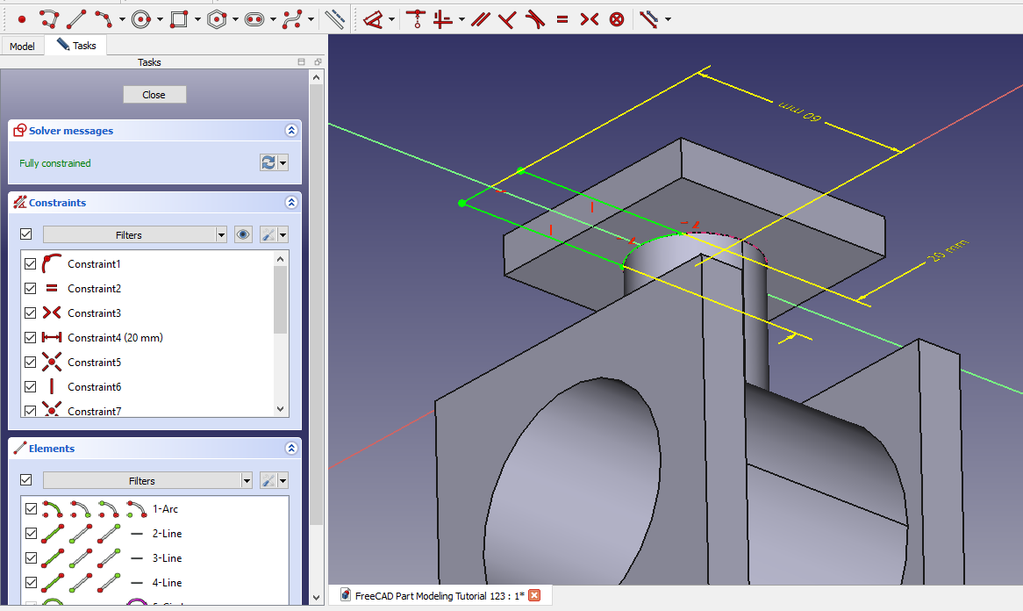The image size is (1023, 611).
Task: Collapse the Solver messages section
Action: (291, 130)
